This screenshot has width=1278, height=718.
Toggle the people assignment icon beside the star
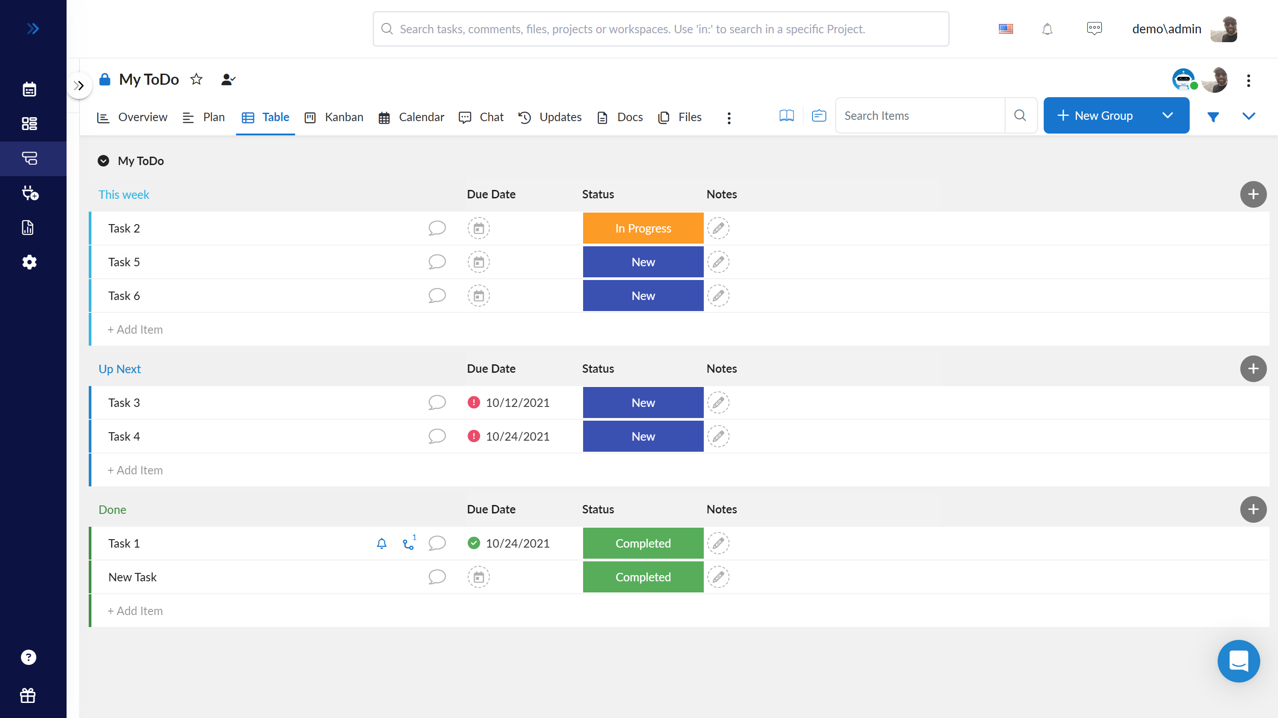[228, 79]
